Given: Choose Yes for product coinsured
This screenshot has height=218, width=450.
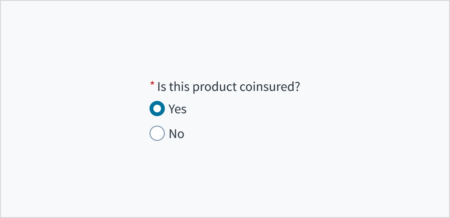Looking at the screenshot, I should click(157, 109).
